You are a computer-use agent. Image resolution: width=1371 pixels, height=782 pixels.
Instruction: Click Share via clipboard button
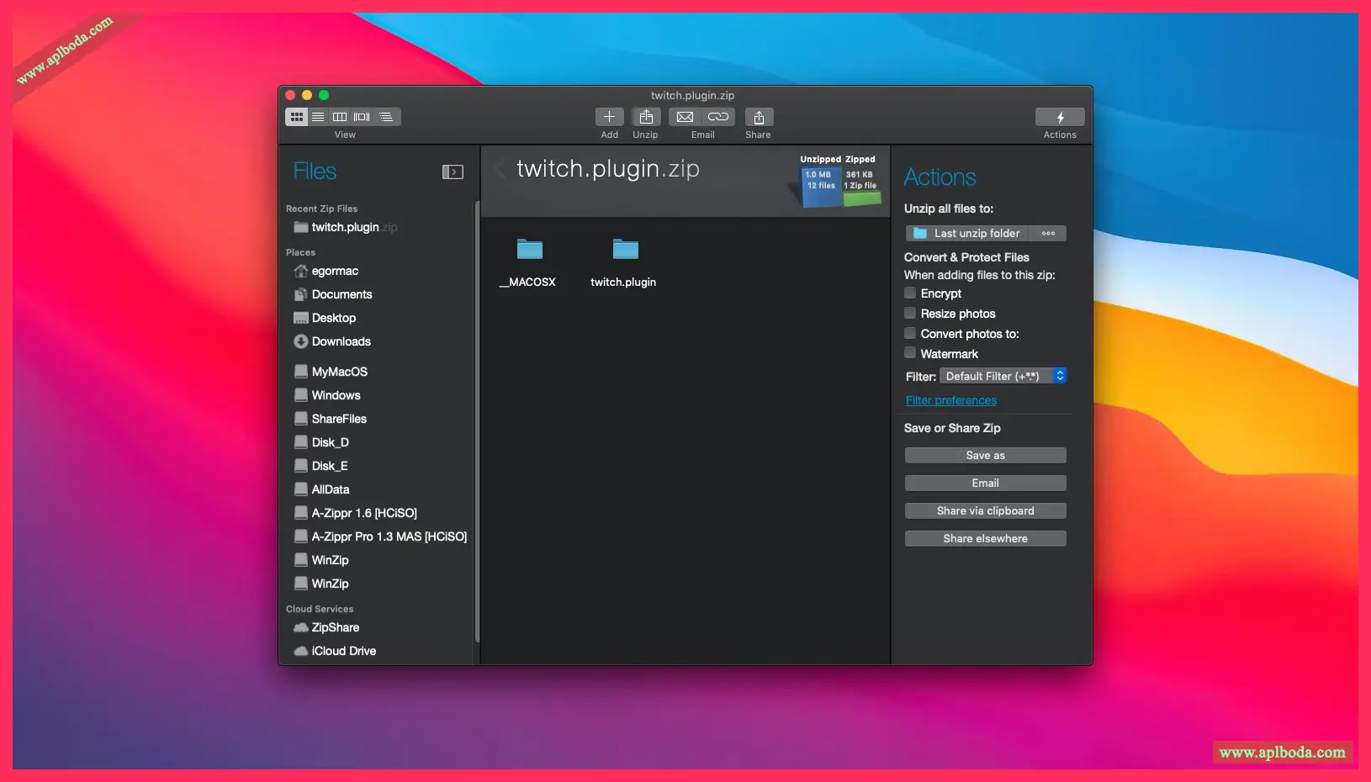coord(986,511)
